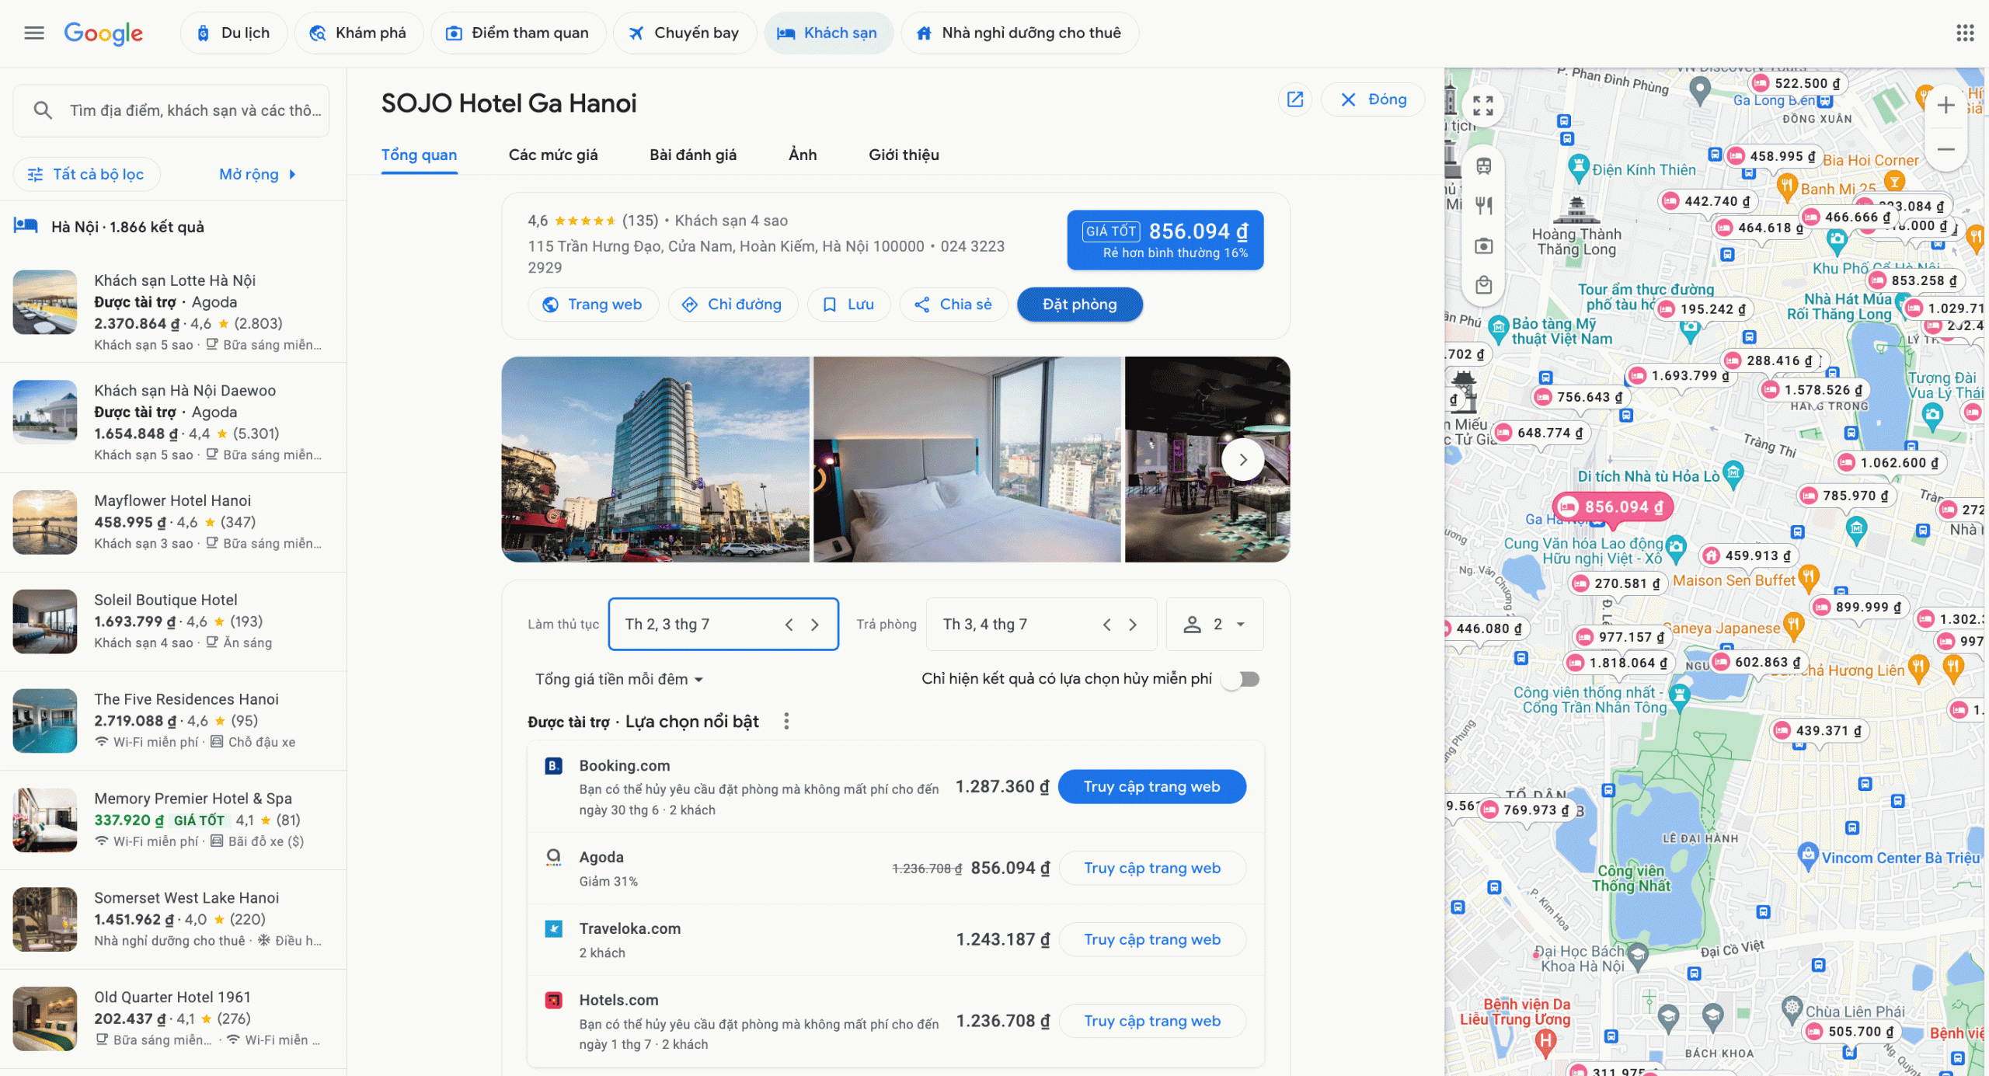Visit Agoda site button

[x=1152, y=869]
